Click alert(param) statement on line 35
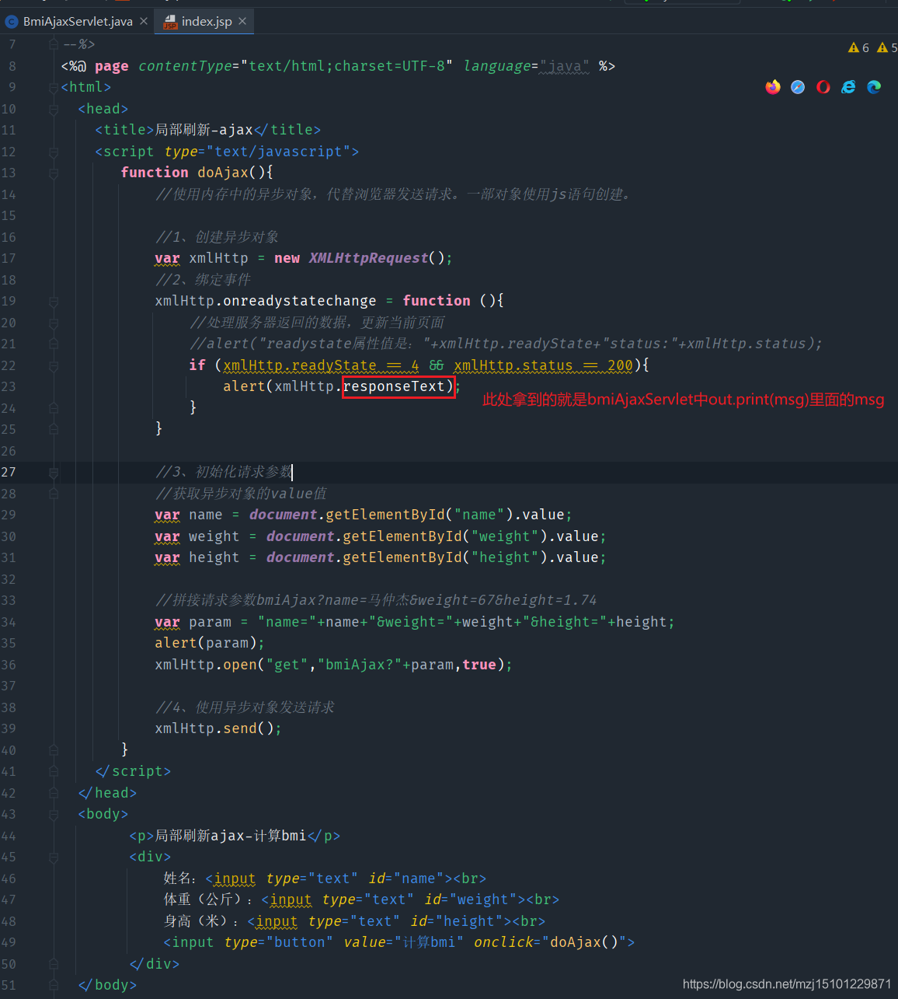 (x=210, y=643)
